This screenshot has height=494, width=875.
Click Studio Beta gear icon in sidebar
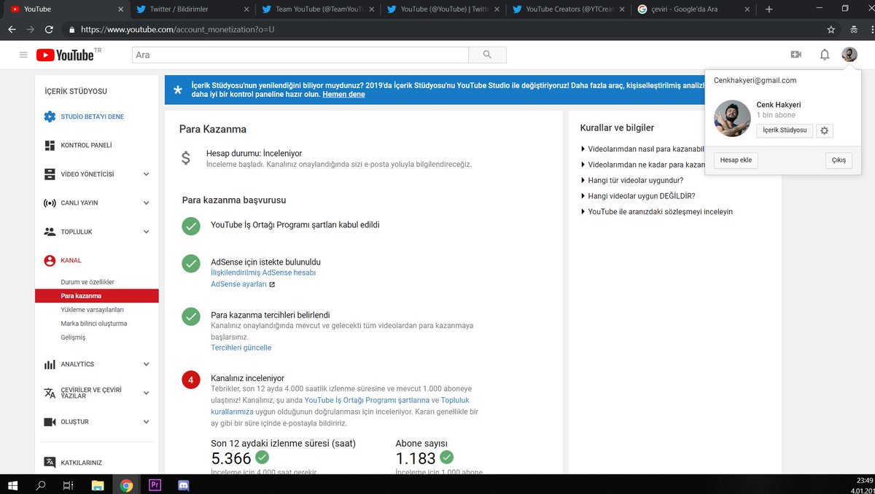pos(50,117)
